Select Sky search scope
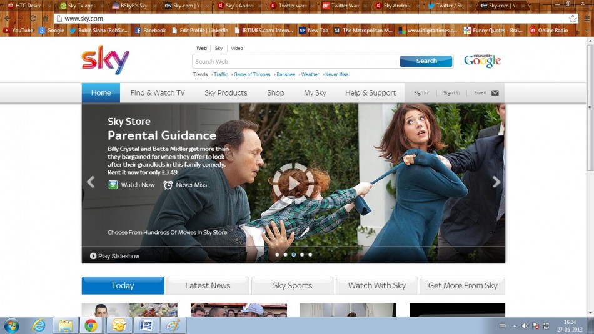The width and height of the screenshot is (594, 334). point(219,48)
